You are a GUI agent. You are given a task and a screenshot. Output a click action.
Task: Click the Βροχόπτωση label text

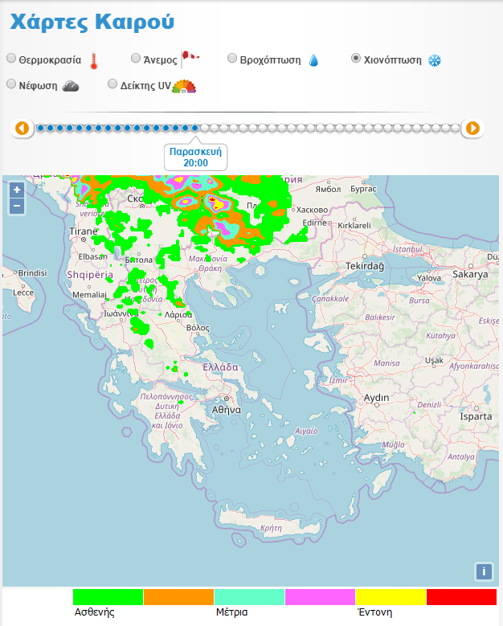270,60
